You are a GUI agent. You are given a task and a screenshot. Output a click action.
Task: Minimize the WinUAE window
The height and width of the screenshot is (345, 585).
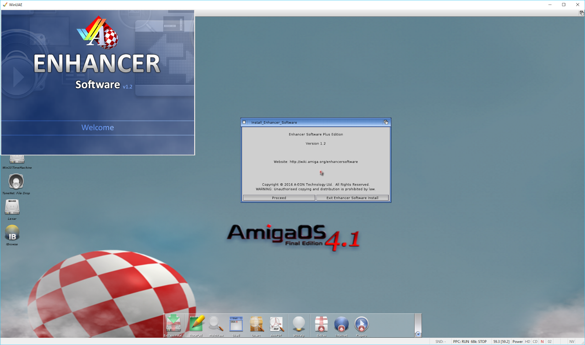(550, 5)
